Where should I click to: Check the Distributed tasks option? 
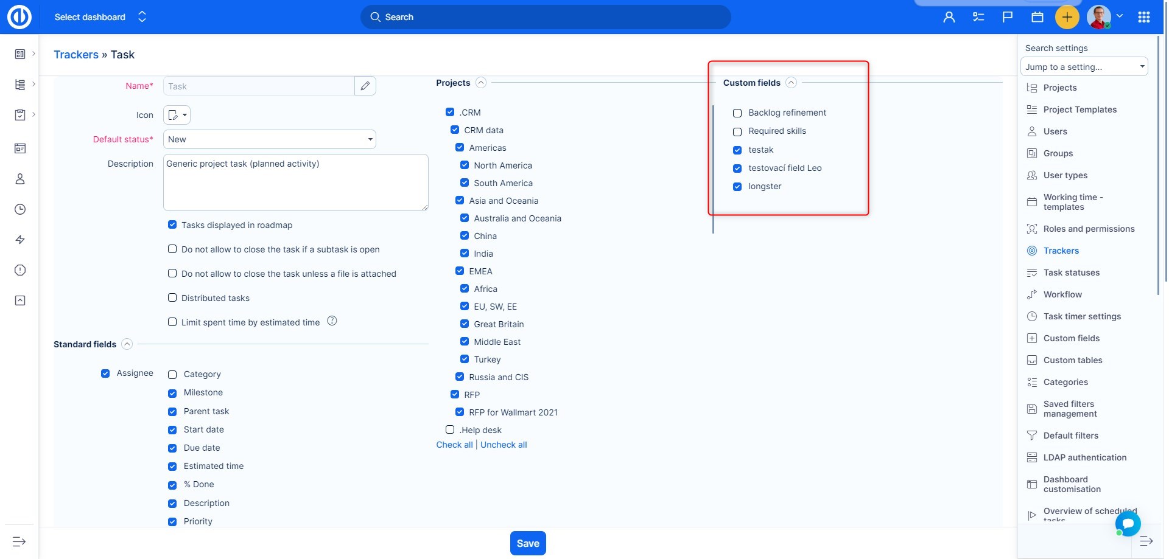pyautogui.click(x=172, y=298)
